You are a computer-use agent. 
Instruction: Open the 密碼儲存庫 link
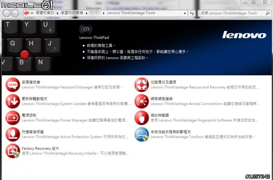(x=31, y=82)
